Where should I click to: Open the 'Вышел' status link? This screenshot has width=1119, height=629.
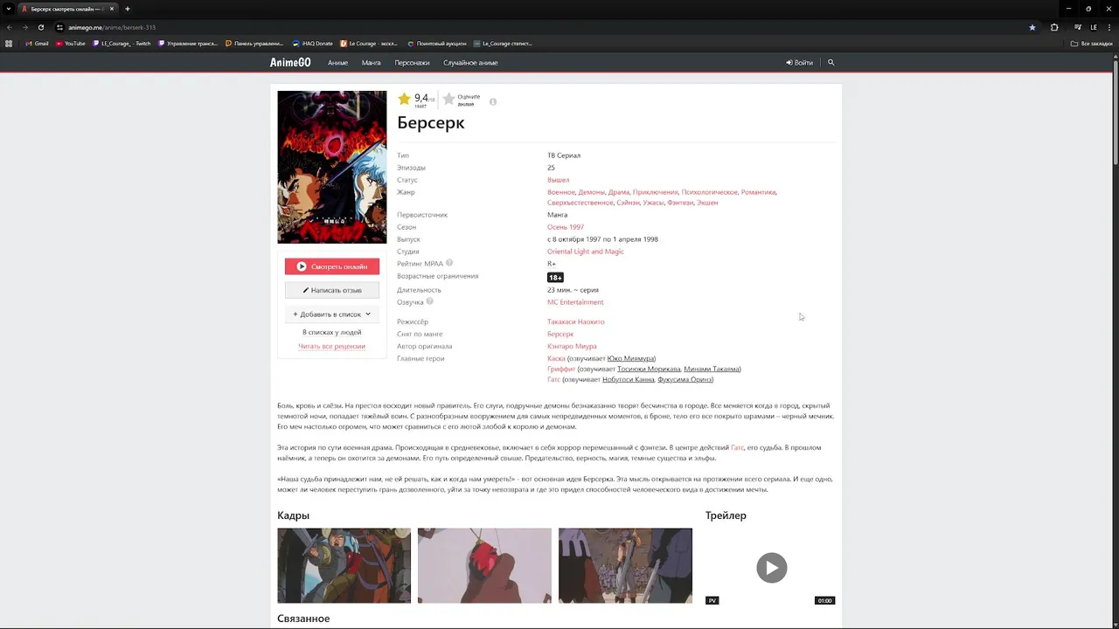click(x=558, y=180)
